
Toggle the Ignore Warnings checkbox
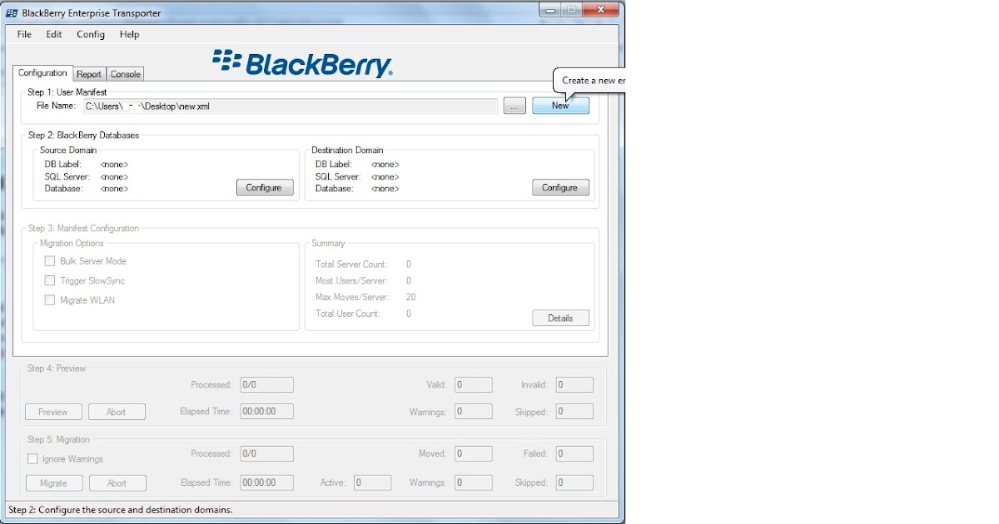pyautogui.click(x=33, y=459)
